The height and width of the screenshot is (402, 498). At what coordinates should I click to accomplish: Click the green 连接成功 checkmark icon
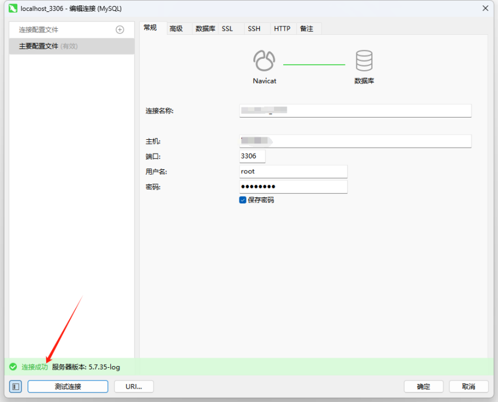coord(13,367)
